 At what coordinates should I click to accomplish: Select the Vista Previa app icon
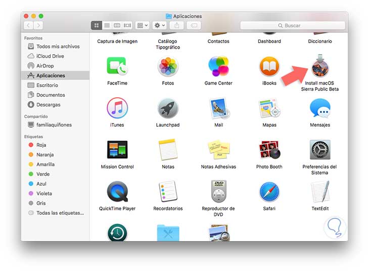pos(219,233)
